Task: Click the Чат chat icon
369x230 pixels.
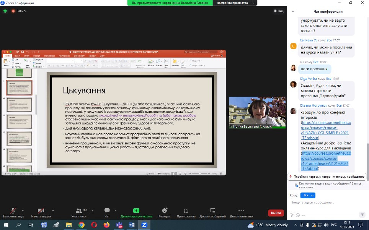Action: [107, 211]
